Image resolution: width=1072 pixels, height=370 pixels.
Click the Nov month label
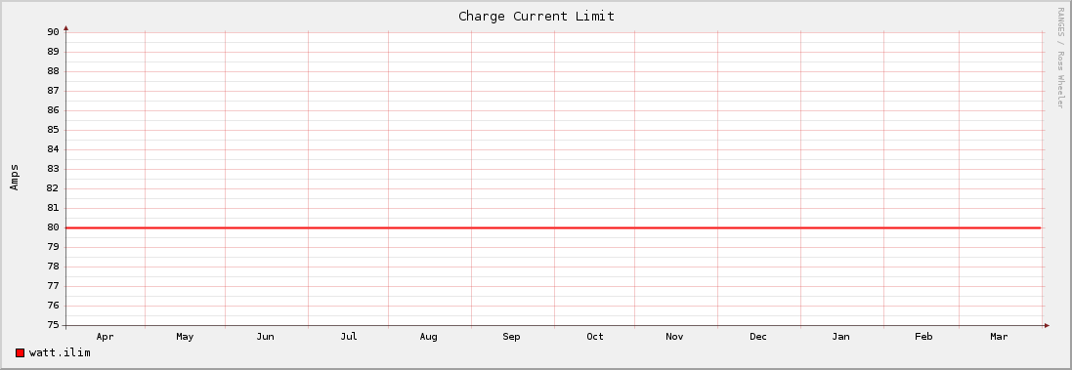click(675, 337)
